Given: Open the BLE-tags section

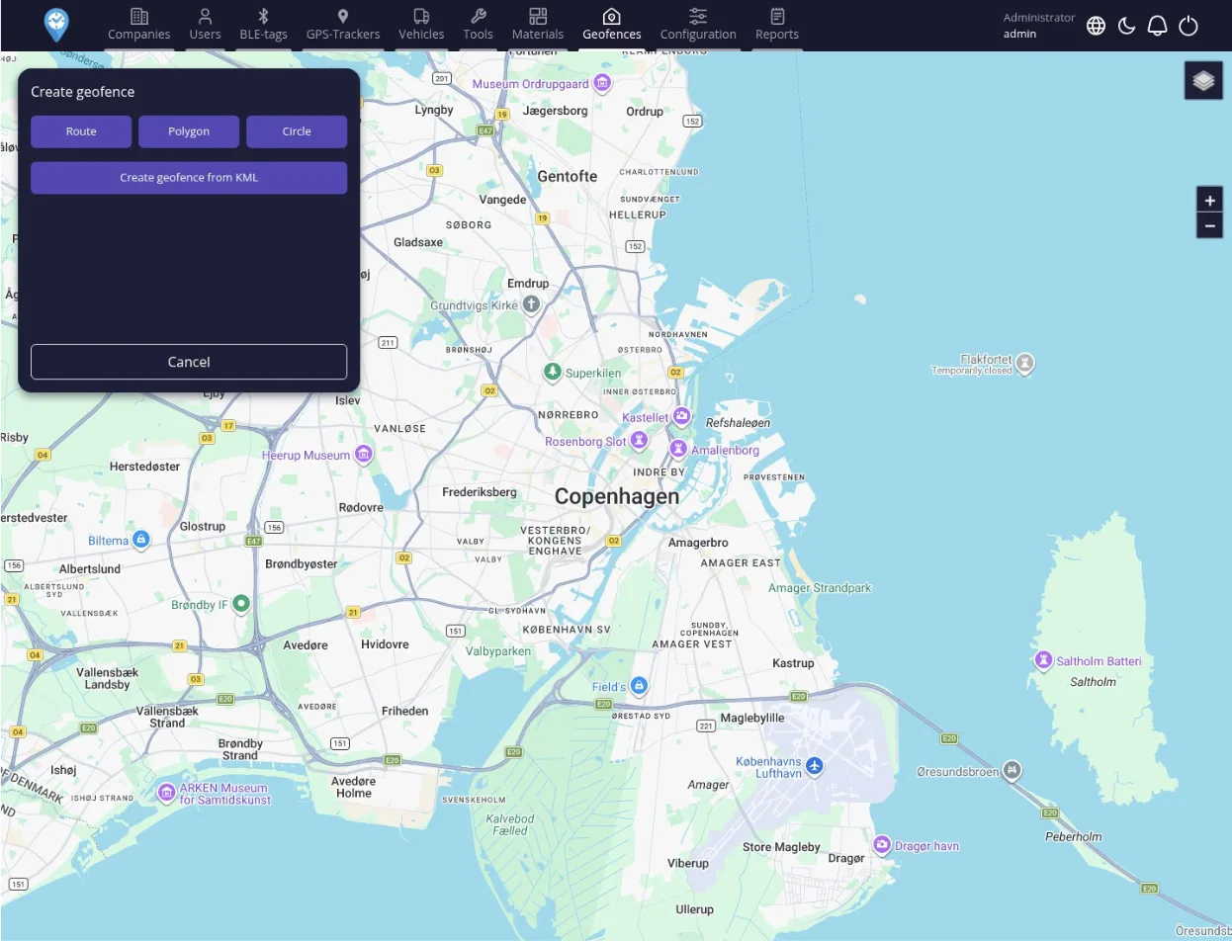Looking at the screenshot, I should click(x=263, y=25).
